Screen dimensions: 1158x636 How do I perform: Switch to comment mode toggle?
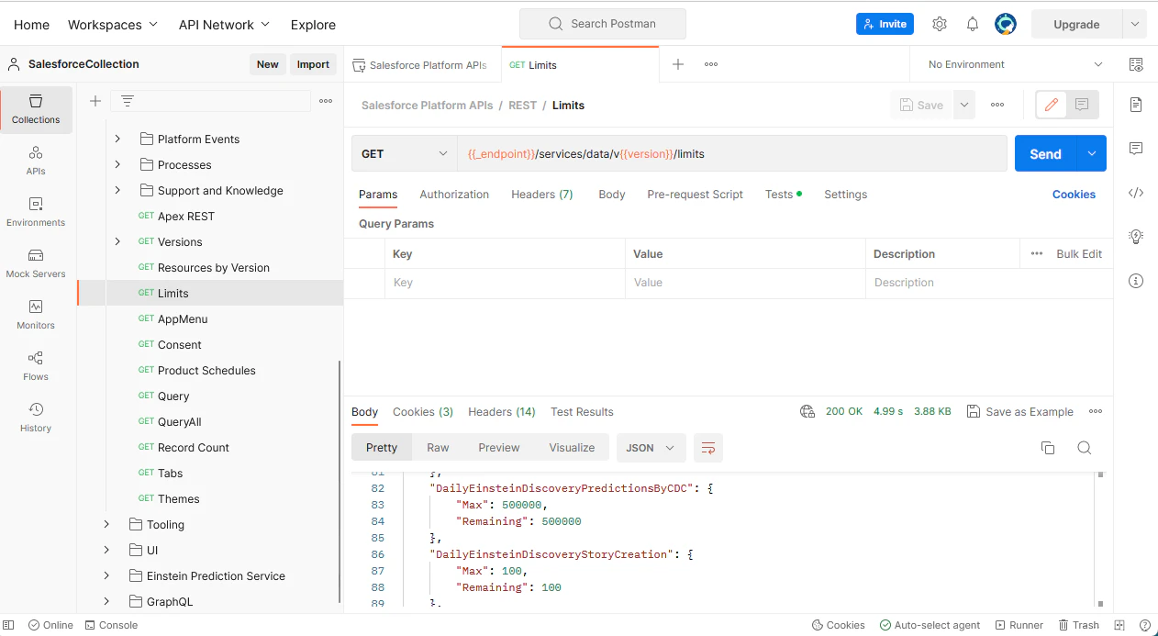[1082, 106]
